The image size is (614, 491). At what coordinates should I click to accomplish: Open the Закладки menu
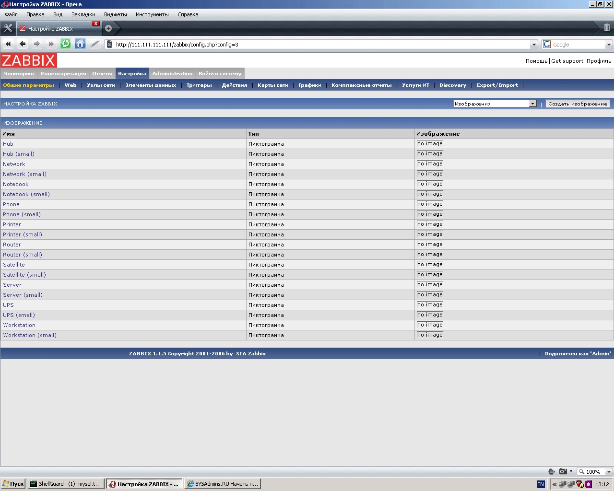click(83, 14)
